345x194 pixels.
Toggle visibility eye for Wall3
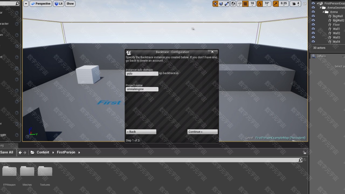click(x=313, y=37)
